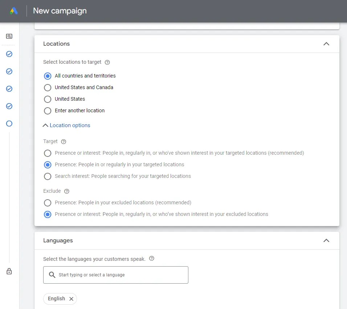The image size is (347, 309).
Task: Click the first completed step checkmark icon
Action: (9, 54)
